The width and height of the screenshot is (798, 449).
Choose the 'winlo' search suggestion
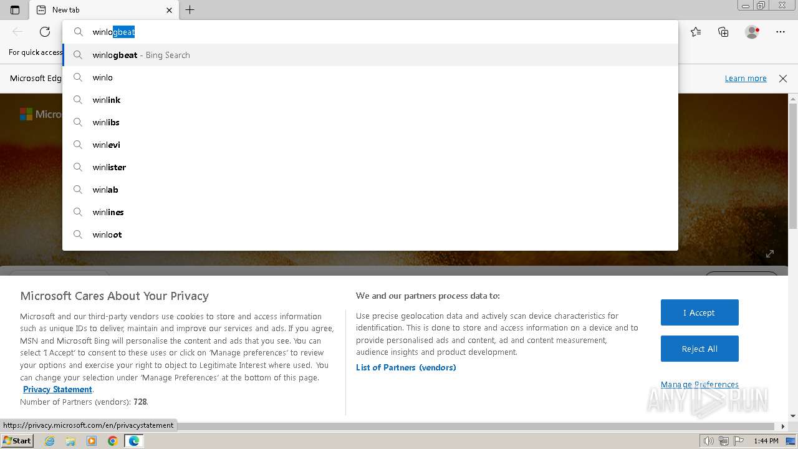[370, 77]
